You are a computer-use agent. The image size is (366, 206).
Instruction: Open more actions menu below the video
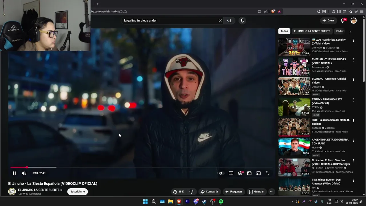coord(272,192)
